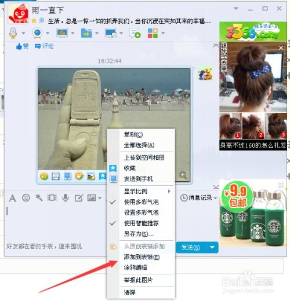Expand presentation options dropdown arrow

click(x=72, y=33)
